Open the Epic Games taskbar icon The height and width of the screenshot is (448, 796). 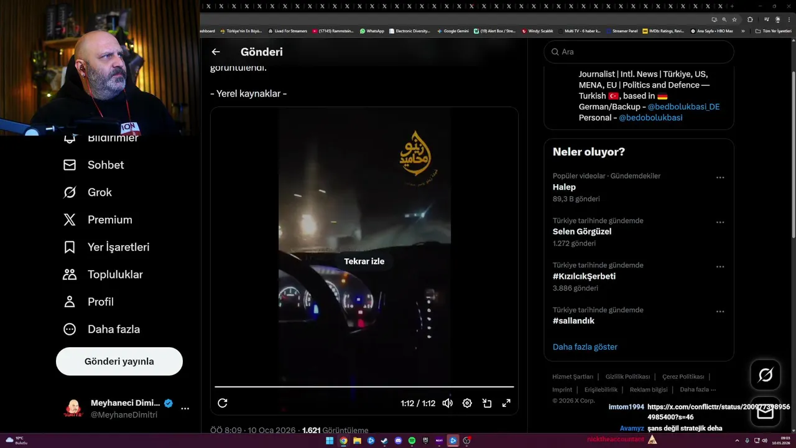coord(425,441)
